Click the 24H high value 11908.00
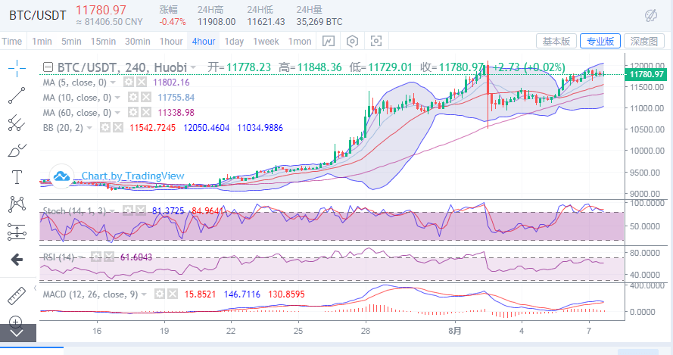This screenshot has height=355, width=673. 217,21
